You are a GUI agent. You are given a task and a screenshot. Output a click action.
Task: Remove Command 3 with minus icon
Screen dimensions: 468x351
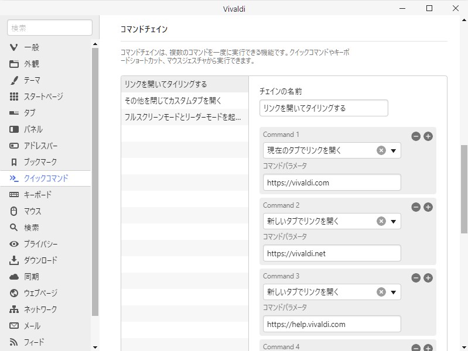point(416,278)
